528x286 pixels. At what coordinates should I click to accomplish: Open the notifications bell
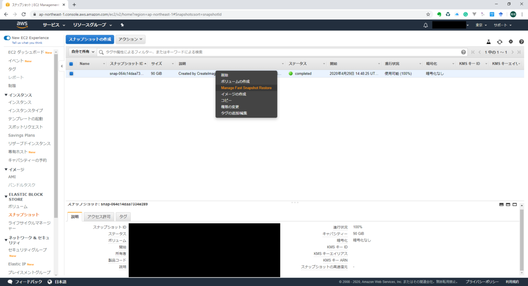(x=425, y=26)
